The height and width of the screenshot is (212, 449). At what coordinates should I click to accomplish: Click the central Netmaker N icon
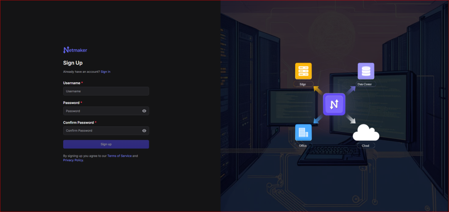pyautogui.click(x=334, y=104)
